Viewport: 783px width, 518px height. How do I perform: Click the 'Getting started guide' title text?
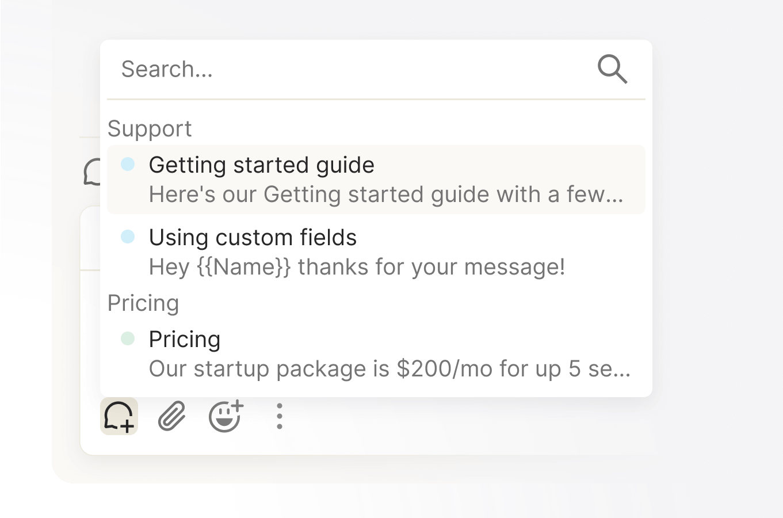pos(262,165)
